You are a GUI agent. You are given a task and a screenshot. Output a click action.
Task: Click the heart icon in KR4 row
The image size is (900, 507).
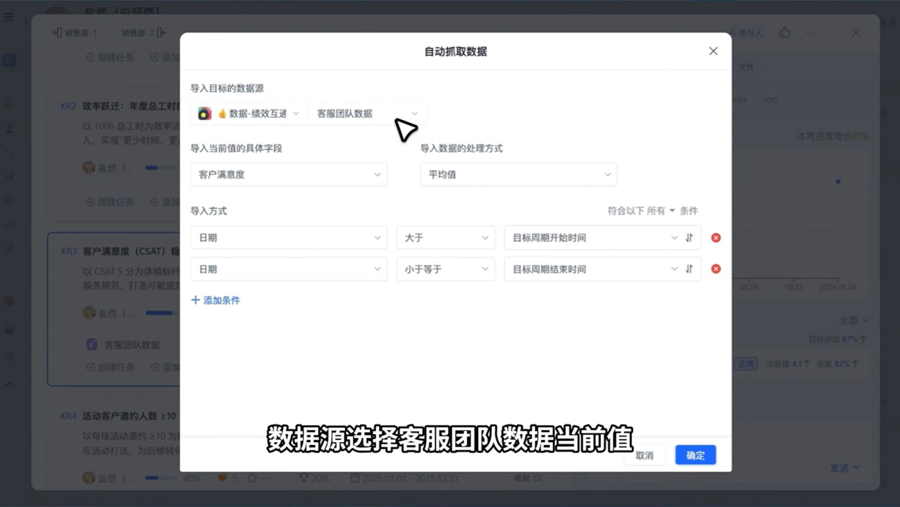tap(222, 478)
